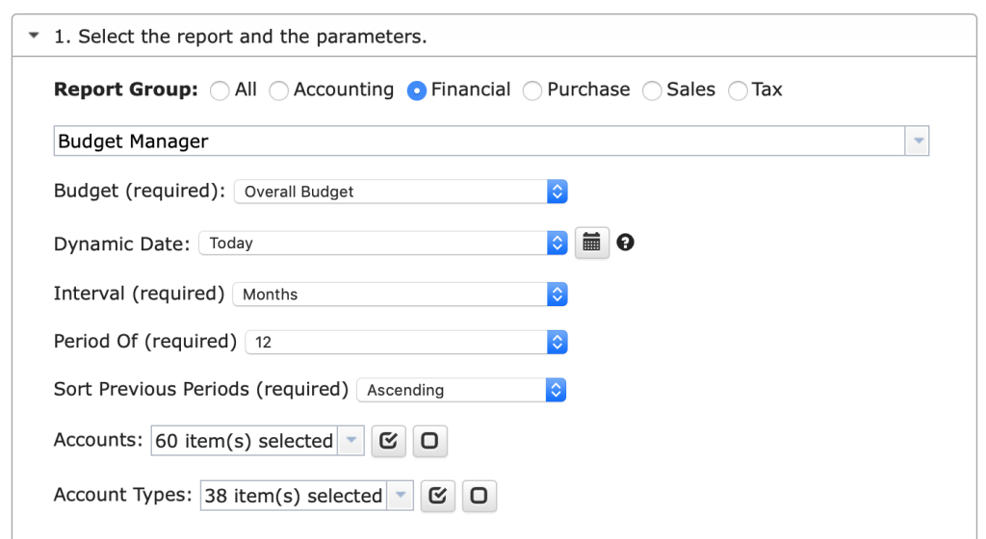
Task: Deselect all Accounts with empty box icon
Action: click(430, 441)
